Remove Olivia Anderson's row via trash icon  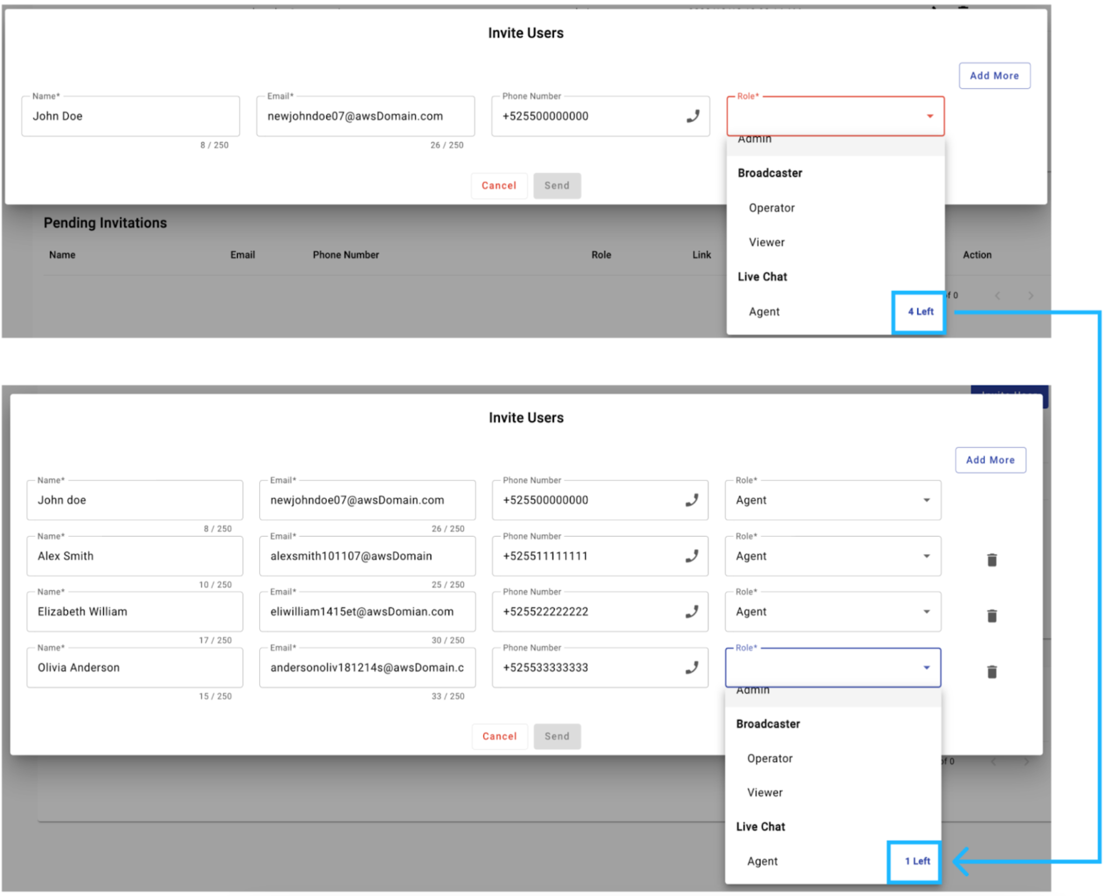coord(991,672)
